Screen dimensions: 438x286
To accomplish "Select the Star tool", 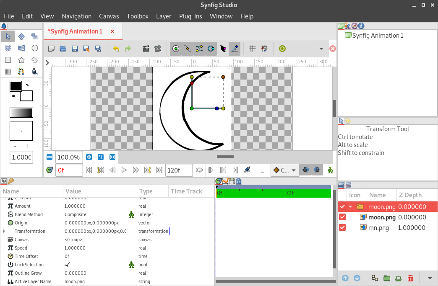I will (21, 59).
